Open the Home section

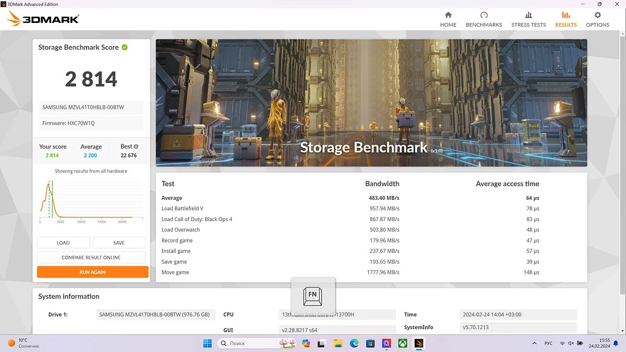(448, 19)
